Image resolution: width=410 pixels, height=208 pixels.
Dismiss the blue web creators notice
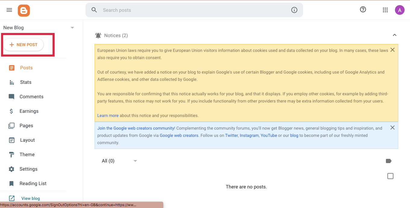coord(393,128)
